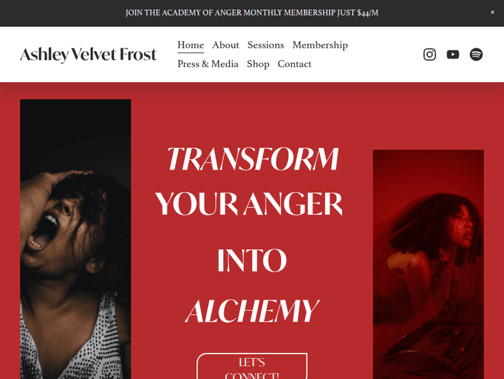Image resolution: width=504 pixels, height=379 pixels.
Task: Click the Academy of Anger membership announcement
Action: pos(252,13)
